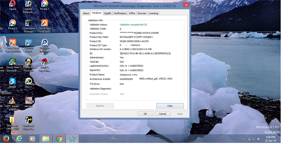The width and height of the screenshot is (292, 164).
Task: Close the Genuine Advantage Diagnostic Tool dialog
Action: tap(186, 5)
